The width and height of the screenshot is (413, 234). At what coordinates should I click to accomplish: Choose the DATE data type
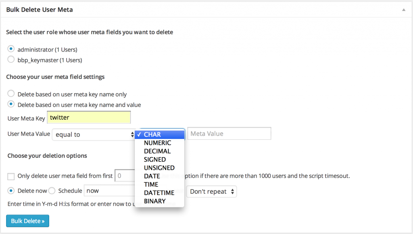[x=152, y=176]
